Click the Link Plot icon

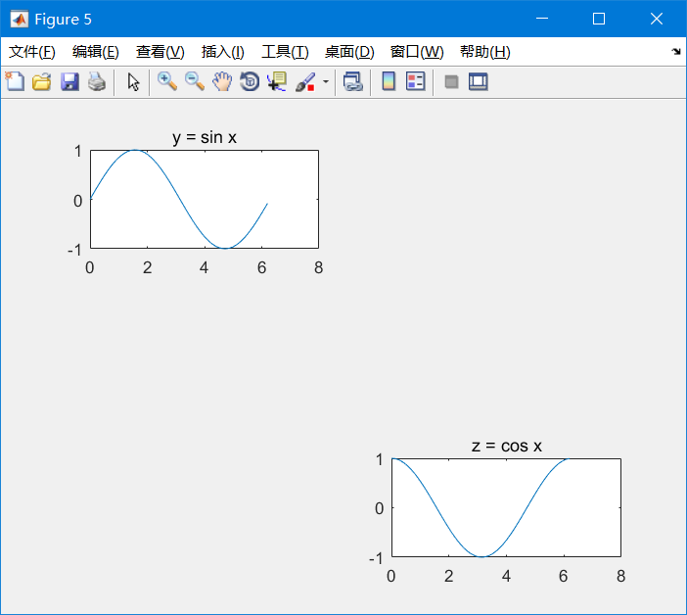tap(353, 81)
